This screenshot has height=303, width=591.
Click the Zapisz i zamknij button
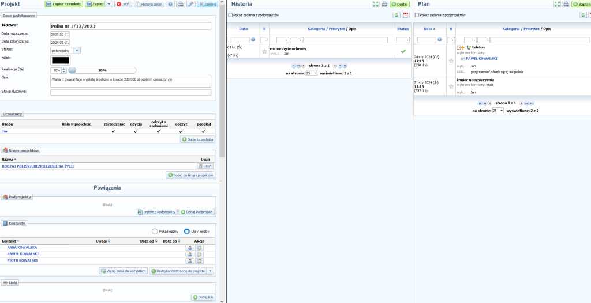pyautogui.click(x=63, y=4)
